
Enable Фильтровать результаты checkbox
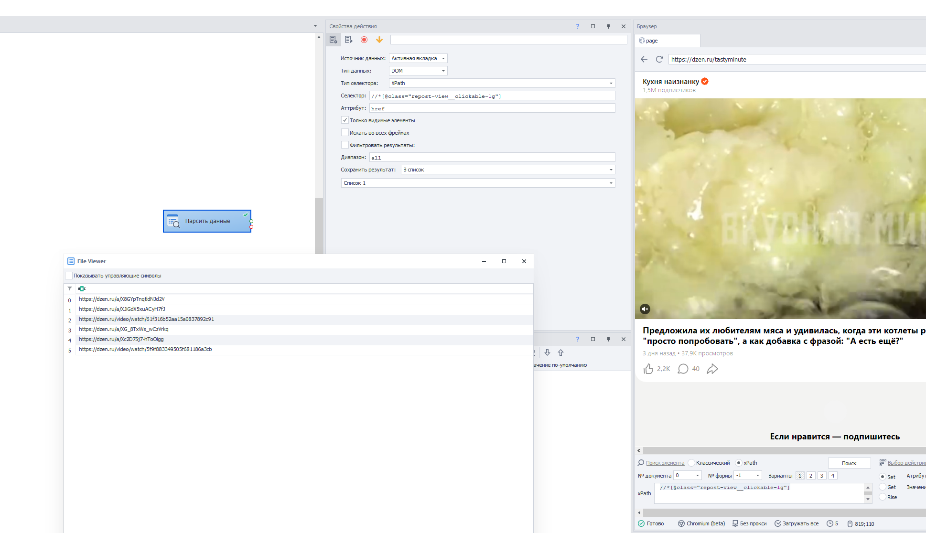345,145
